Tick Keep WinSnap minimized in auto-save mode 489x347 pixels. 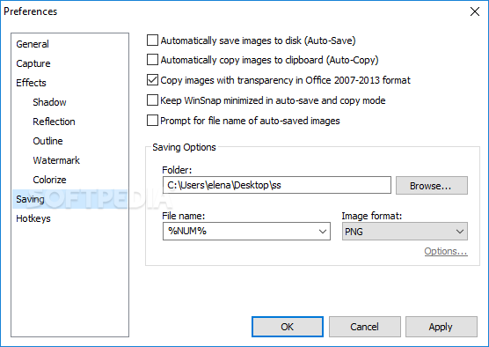(152, 100)
